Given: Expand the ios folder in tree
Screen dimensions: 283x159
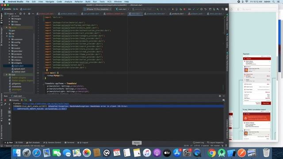Looking at the screenshot, I should (7, 34).
